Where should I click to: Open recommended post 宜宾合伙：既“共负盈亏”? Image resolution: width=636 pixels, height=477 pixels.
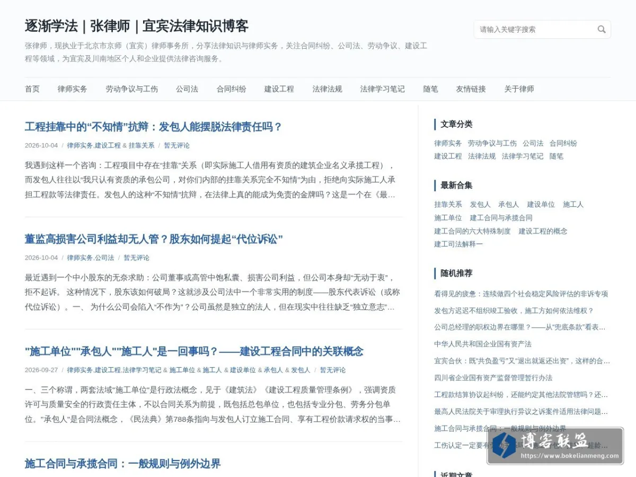522,361
